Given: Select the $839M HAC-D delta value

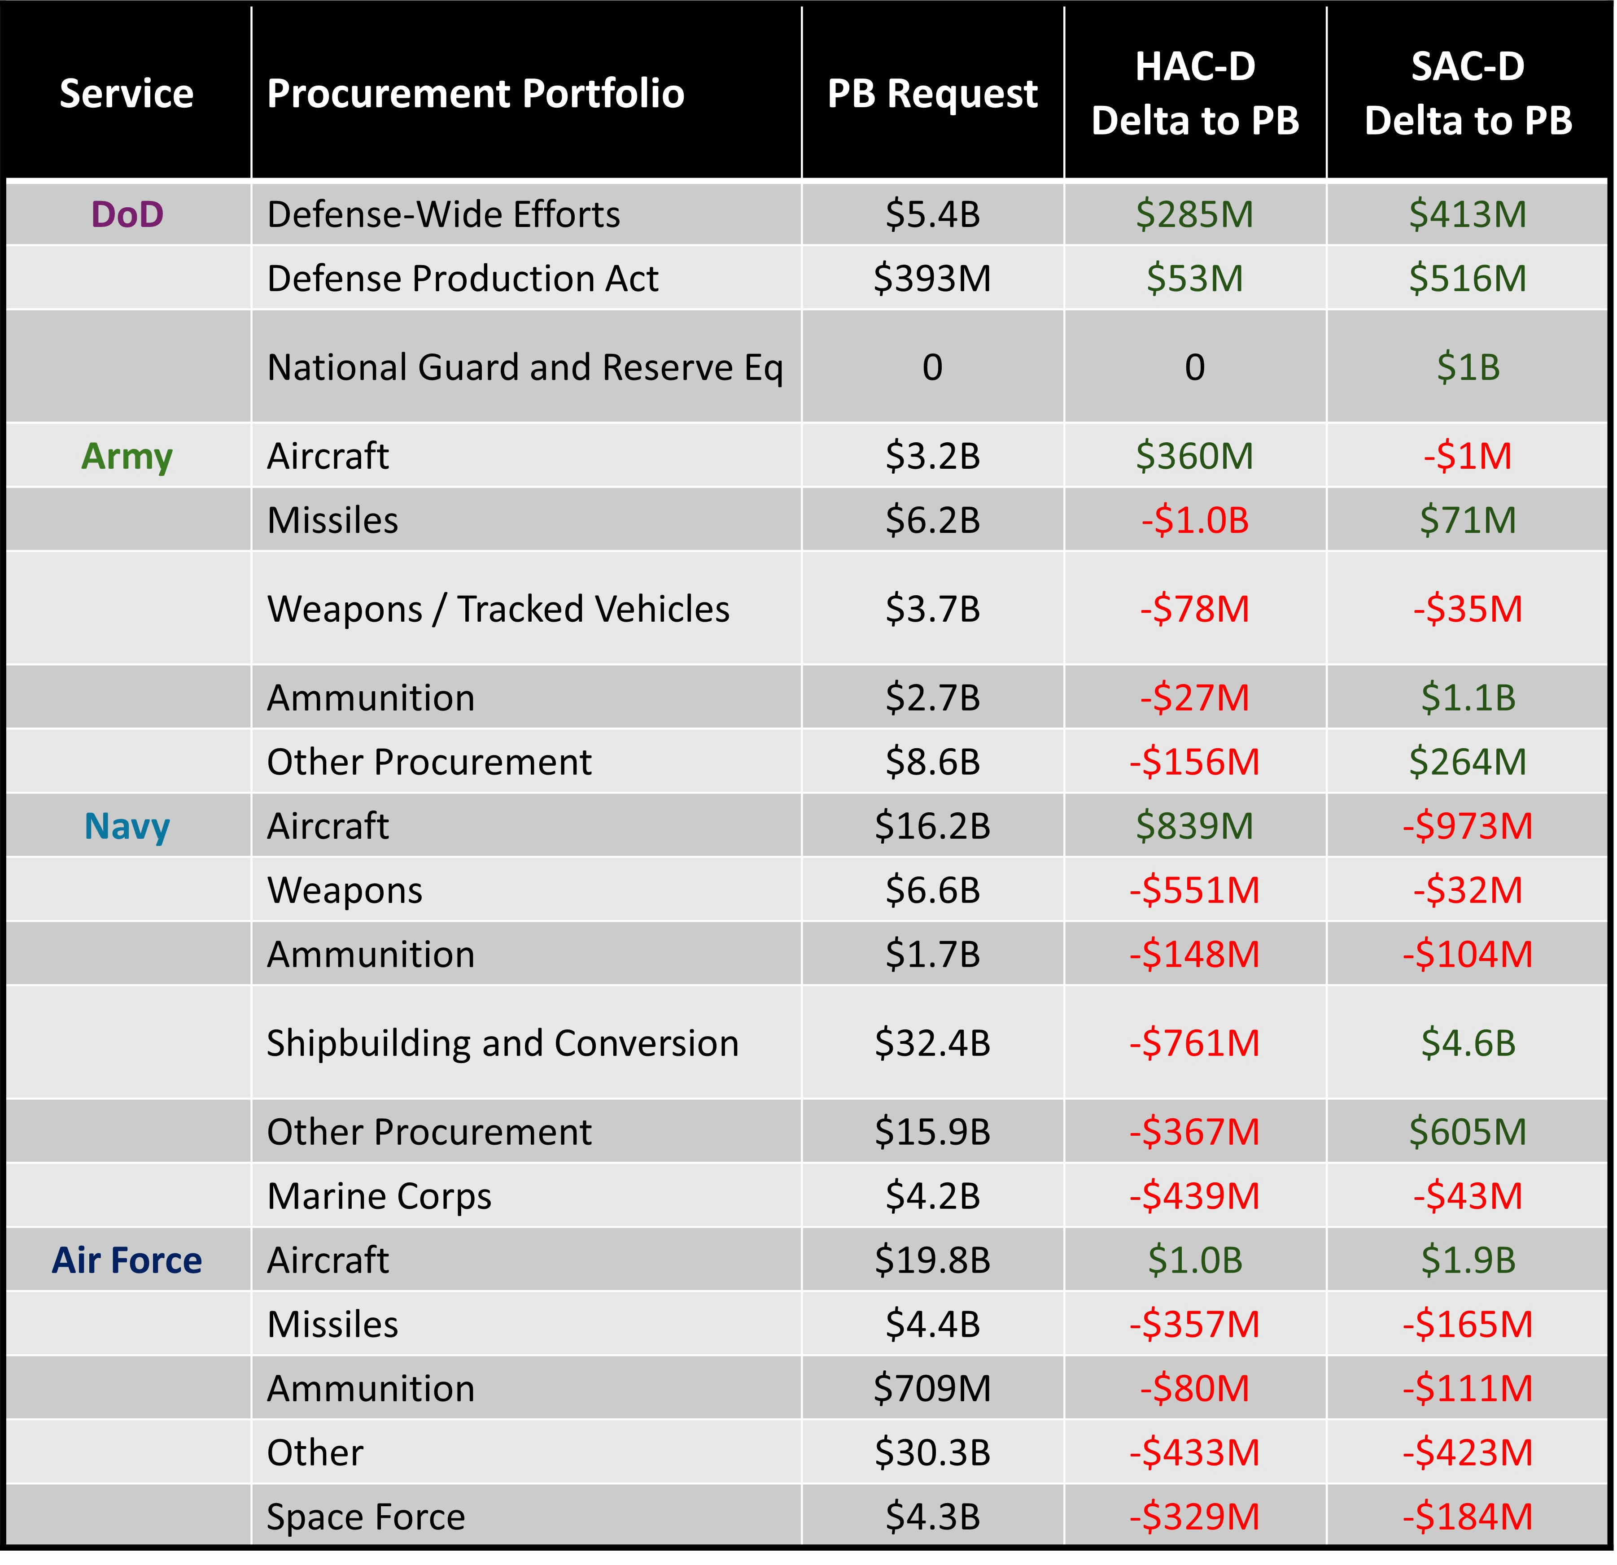Looking at the screenshot, I should [x=1195, y=827].
